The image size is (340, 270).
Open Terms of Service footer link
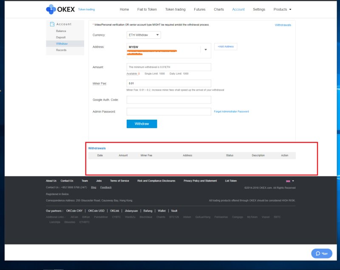pos(119,181)
